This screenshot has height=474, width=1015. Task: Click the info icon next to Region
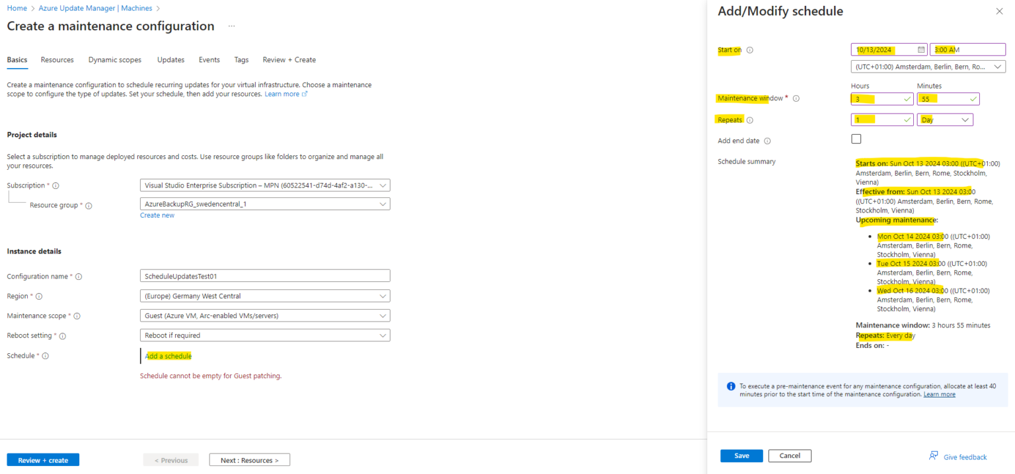(38, 296)
